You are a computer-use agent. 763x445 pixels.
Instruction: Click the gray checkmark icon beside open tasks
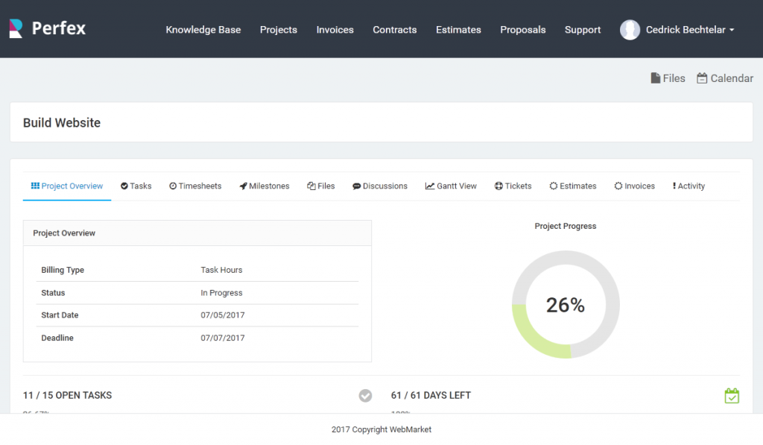[x=365, y=396]
